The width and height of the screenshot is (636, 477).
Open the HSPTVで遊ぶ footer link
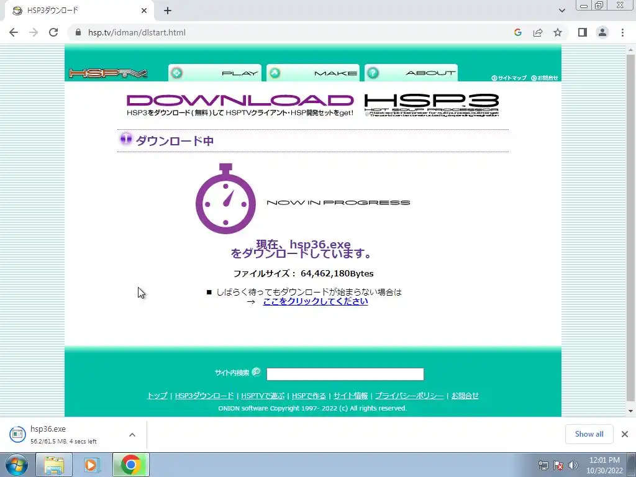[x=263, y=396]
